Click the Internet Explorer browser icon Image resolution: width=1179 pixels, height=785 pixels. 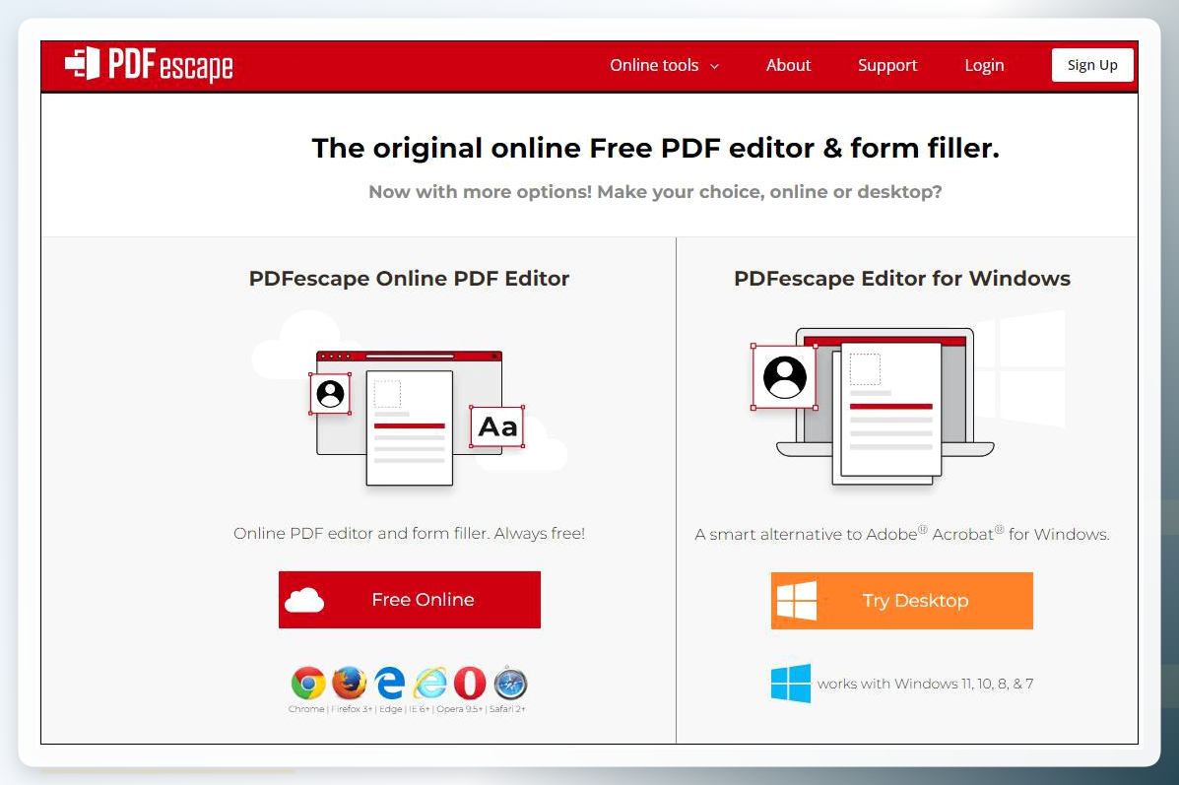430,683
